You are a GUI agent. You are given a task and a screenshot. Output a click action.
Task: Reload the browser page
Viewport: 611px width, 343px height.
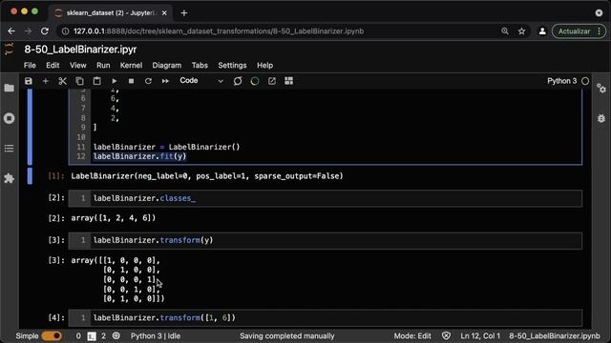tap(45, 31)
